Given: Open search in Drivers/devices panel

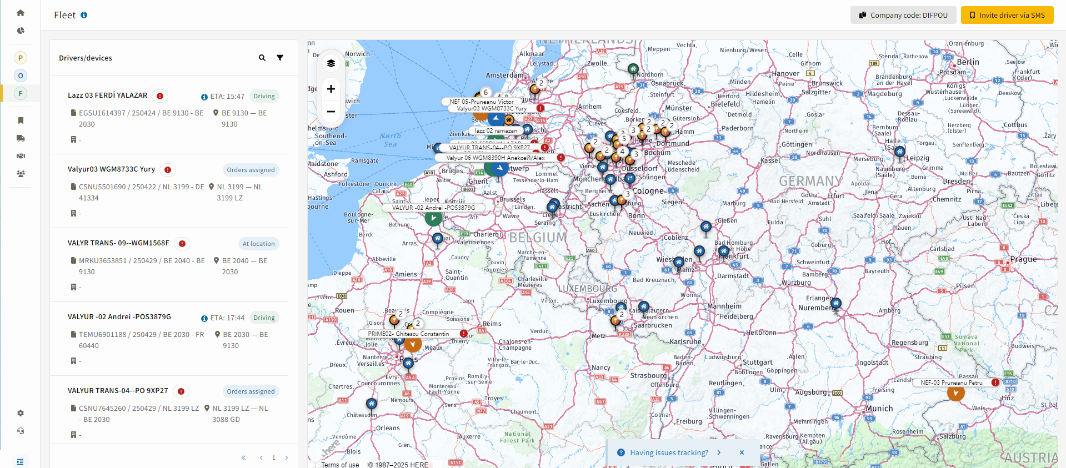Looking at the screenshot, I should [x=262, y=58].
